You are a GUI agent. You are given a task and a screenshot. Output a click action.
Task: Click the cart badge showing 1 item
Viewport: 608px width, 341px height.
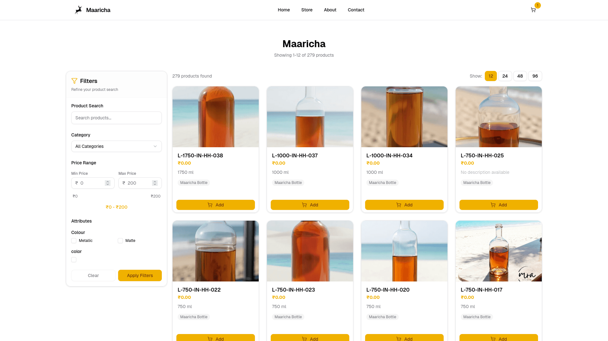click(537, 5)
